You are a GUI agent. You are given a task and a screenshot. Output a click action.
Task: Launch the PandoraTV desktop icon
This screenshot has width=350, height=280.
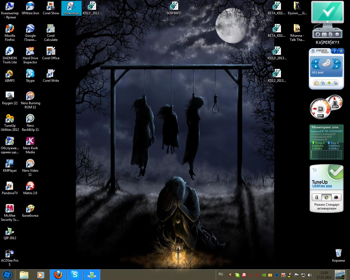click(10, 188)
